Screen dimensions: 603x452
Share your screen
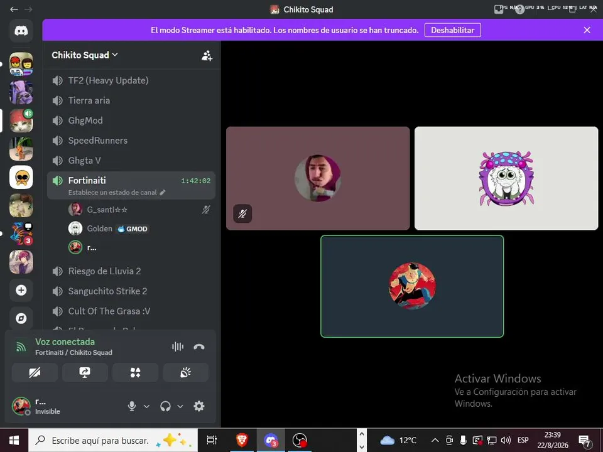coord(85,372)
